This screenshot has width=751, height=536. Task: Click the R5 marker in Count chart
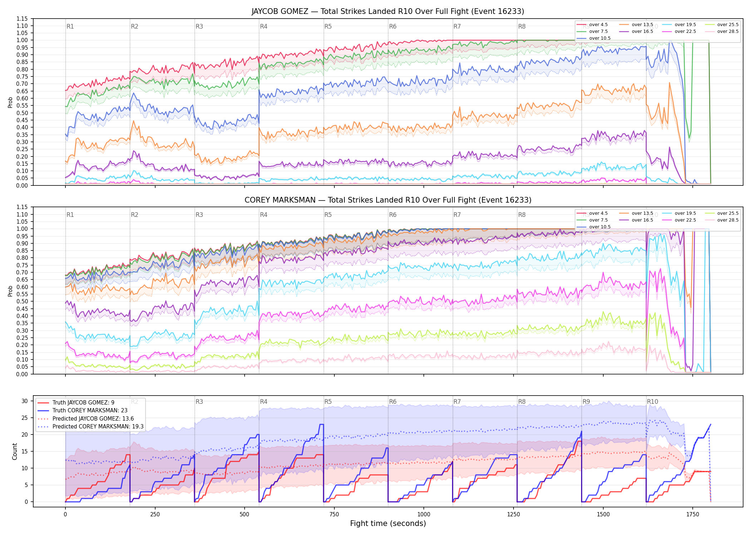(328, 402)
